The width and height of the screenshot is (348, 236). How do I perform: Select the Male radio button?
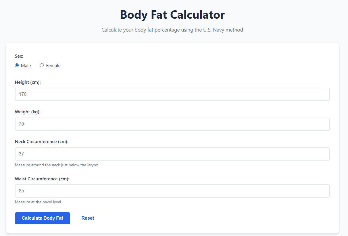(17, 65)
